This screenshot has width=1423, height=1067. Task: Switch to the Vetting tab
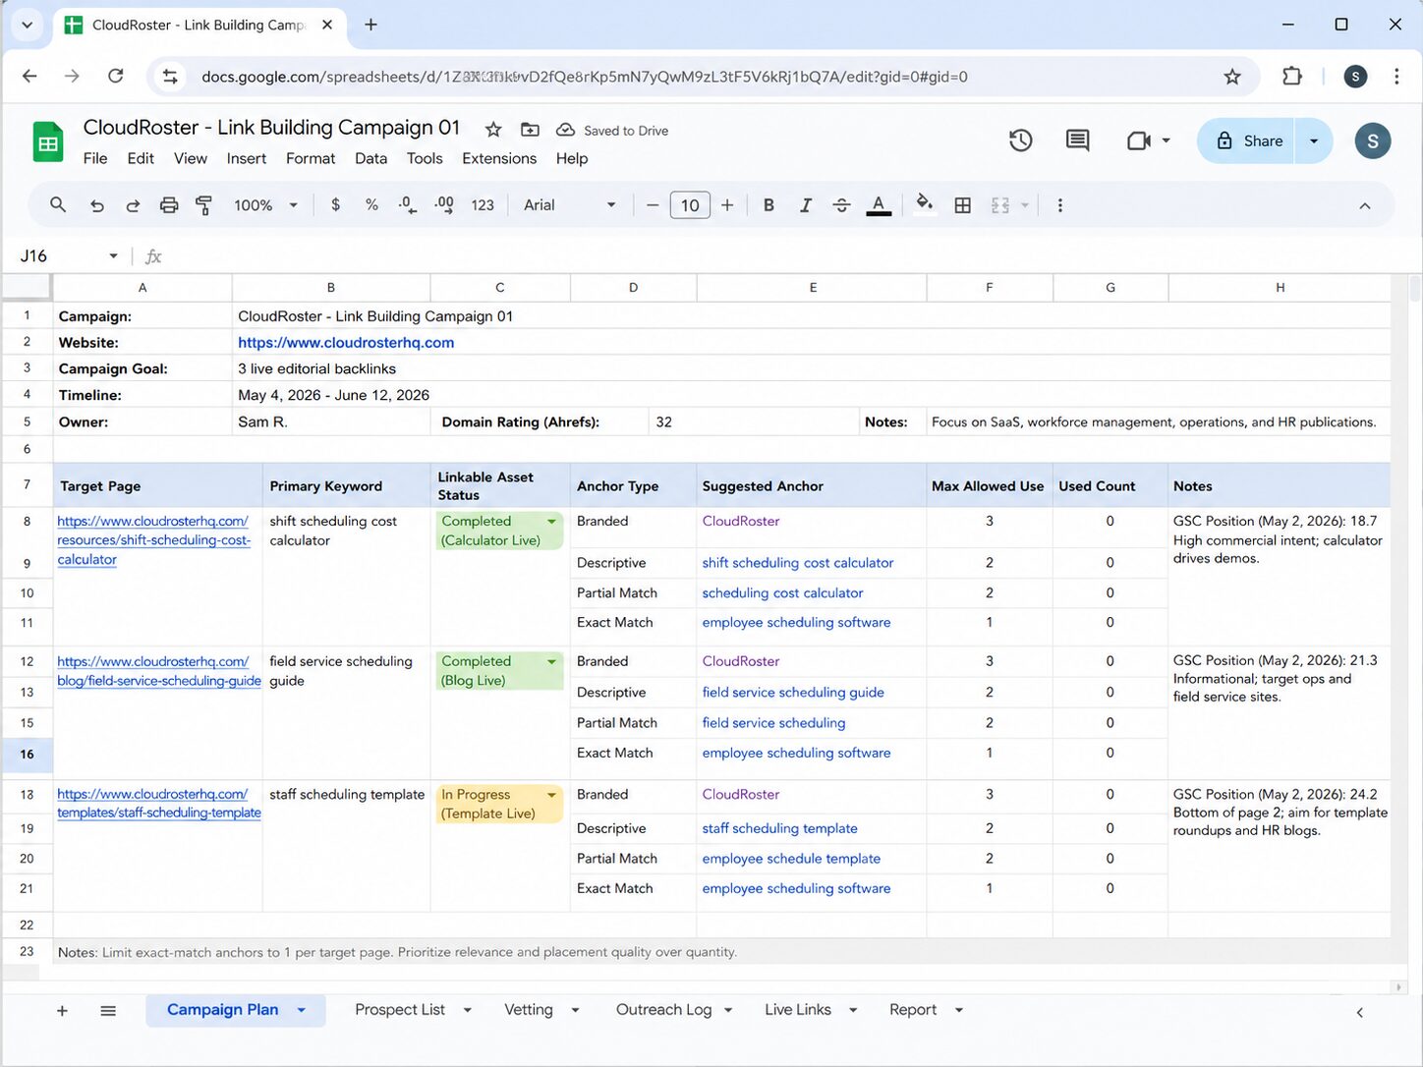[x=529, y=1010]
